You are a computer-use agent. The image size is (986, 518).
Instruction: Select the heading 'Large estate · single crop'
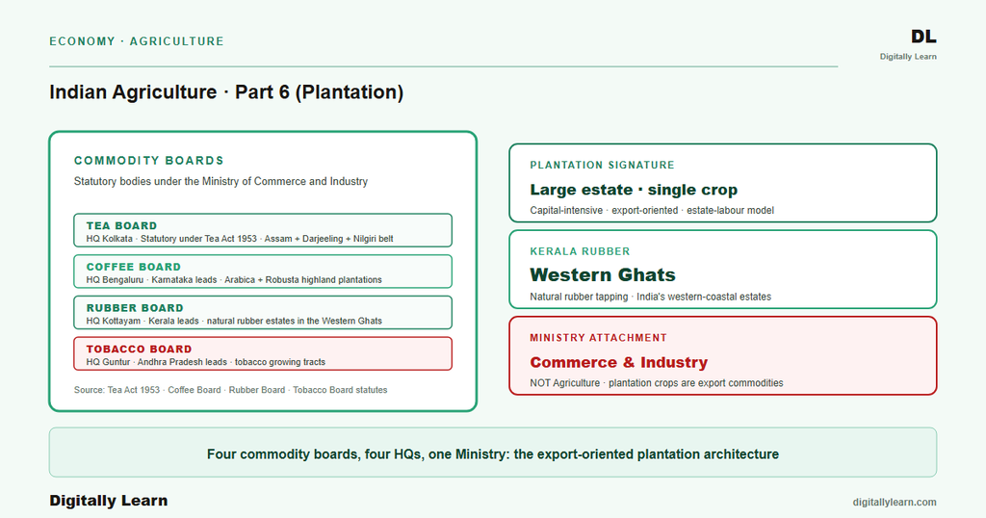(634, 190)
